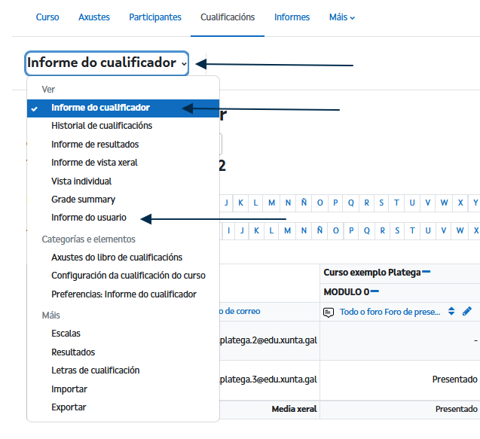
Task: Choose Historial de cualificacións from menu
Action: click(102, 126)
